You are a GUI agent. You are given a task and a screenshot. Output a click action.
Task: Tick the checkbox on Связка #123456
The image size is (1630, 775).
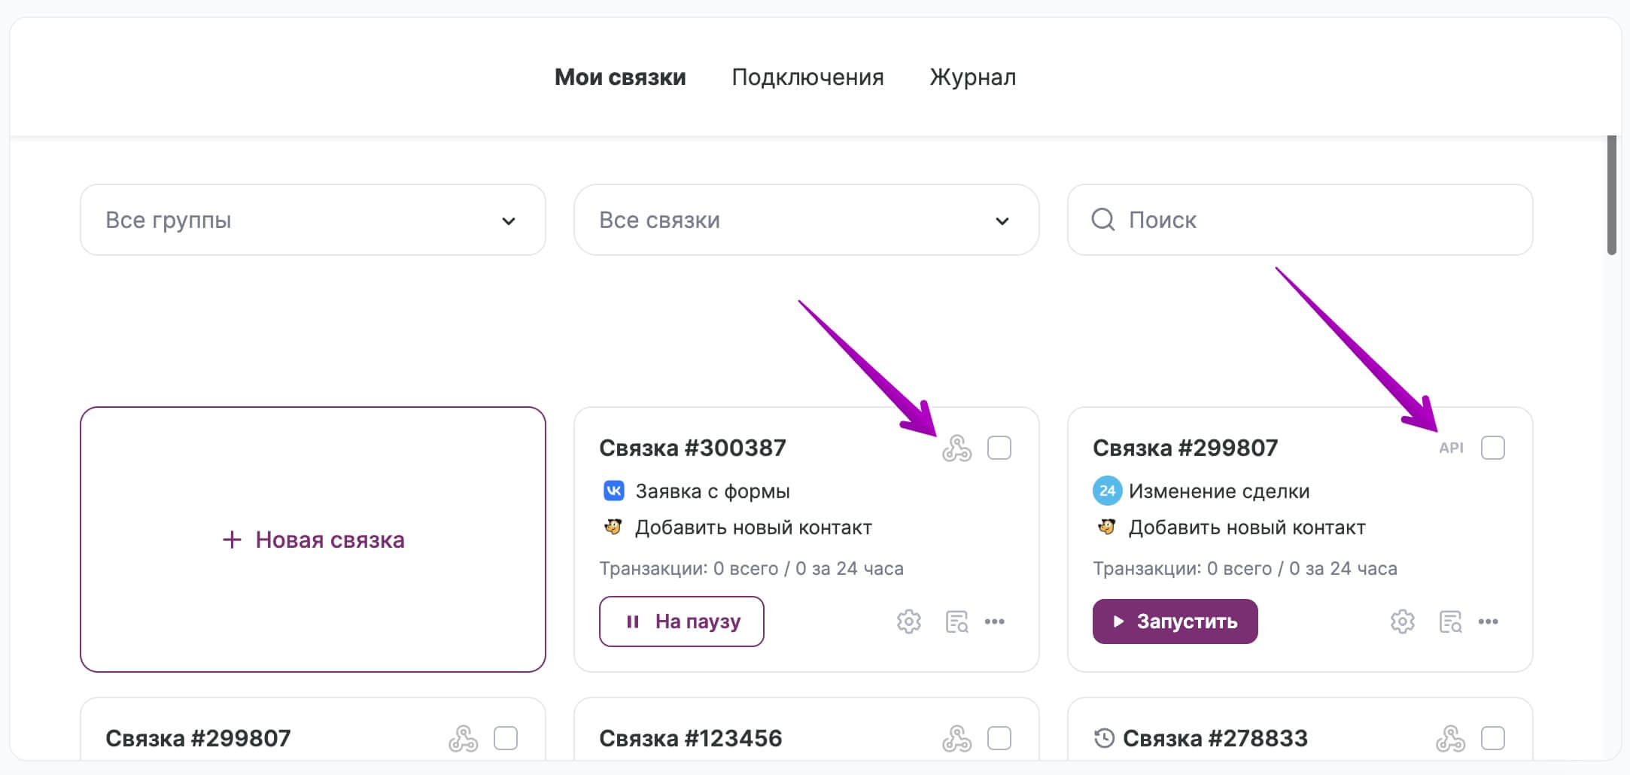999,738
